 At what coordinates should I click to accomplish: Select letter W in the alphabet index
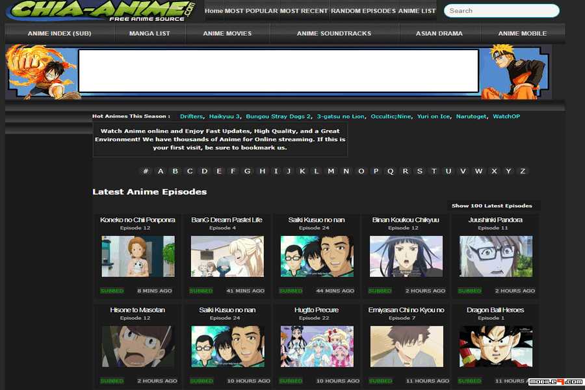point(478,171)
